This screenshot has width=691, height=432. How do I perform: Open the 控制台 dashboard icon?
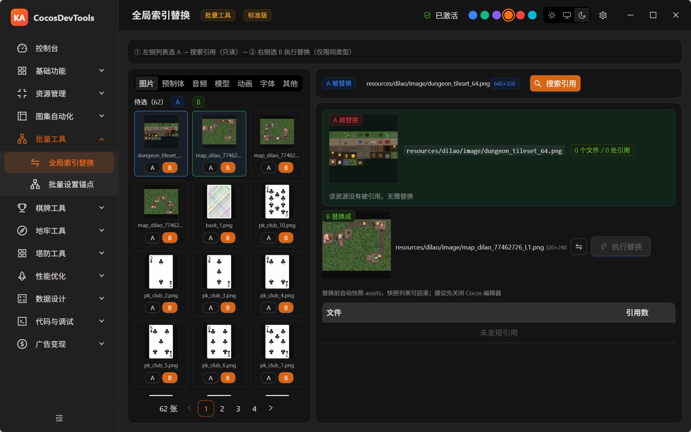point(22,48)
